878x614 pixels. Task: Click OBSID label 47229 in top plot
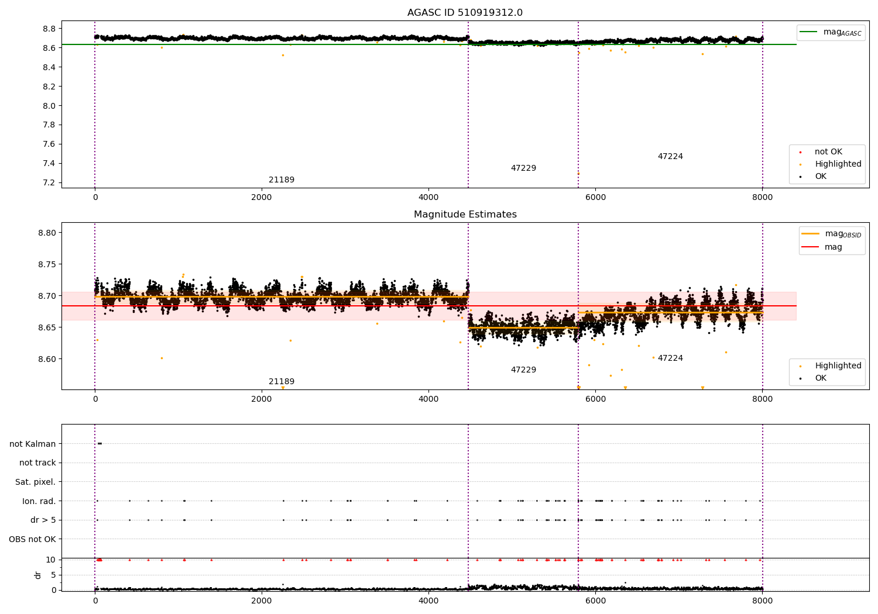click(x=523, y=168)
